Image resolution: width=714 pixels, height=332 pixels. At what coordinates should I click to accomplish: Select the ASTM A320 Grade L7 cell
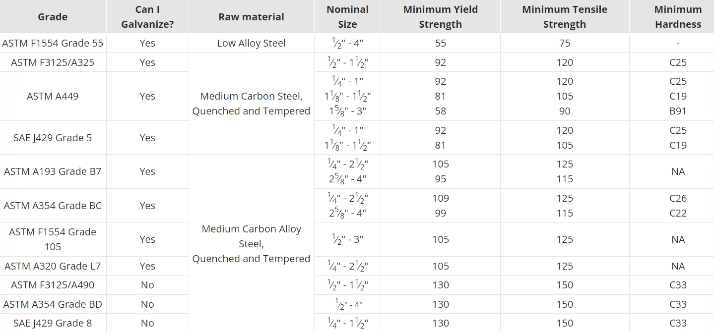coord(53,266)
